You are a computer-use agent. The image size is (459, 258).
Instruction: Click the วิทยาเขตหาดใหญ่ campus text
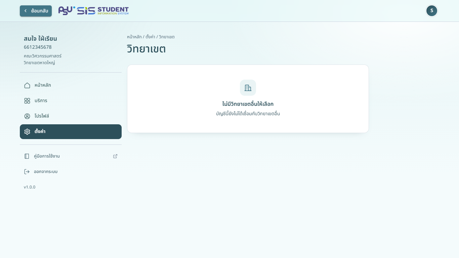pyautogui.click(x=39, y=63)
